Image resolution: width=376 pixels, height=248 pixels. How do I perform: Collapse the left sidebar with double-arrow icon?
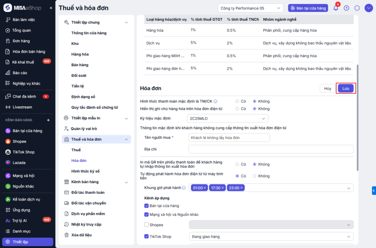pyautogui.click(x=51, y=8)
